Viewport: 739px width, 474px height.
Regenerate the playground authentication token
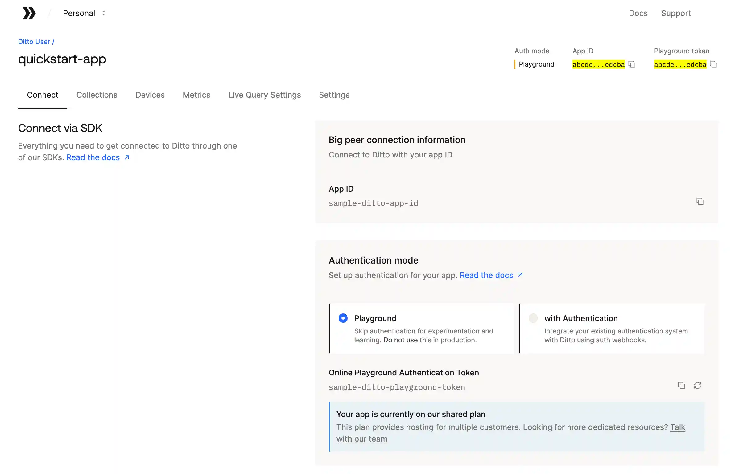point(697,386)
